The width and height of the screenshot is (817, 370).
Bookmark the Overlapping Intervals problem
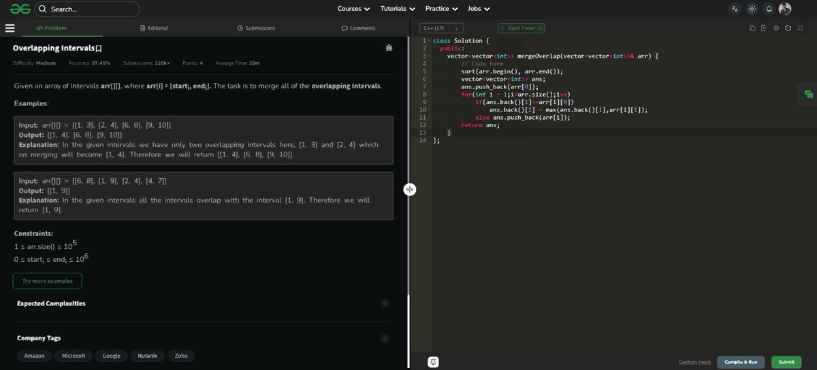tap(99, 49)
